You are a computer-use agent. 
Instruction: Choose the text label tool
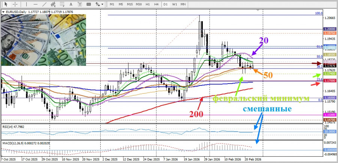tap(80, 4)
